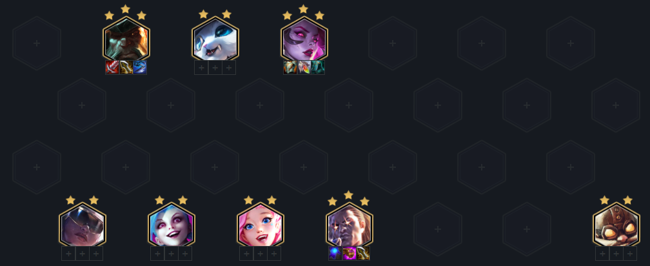The height and width of the screenshot is (266, 650).
Task: Click teal cloak item under Evelynn
Action: click(x=317, y=67)
